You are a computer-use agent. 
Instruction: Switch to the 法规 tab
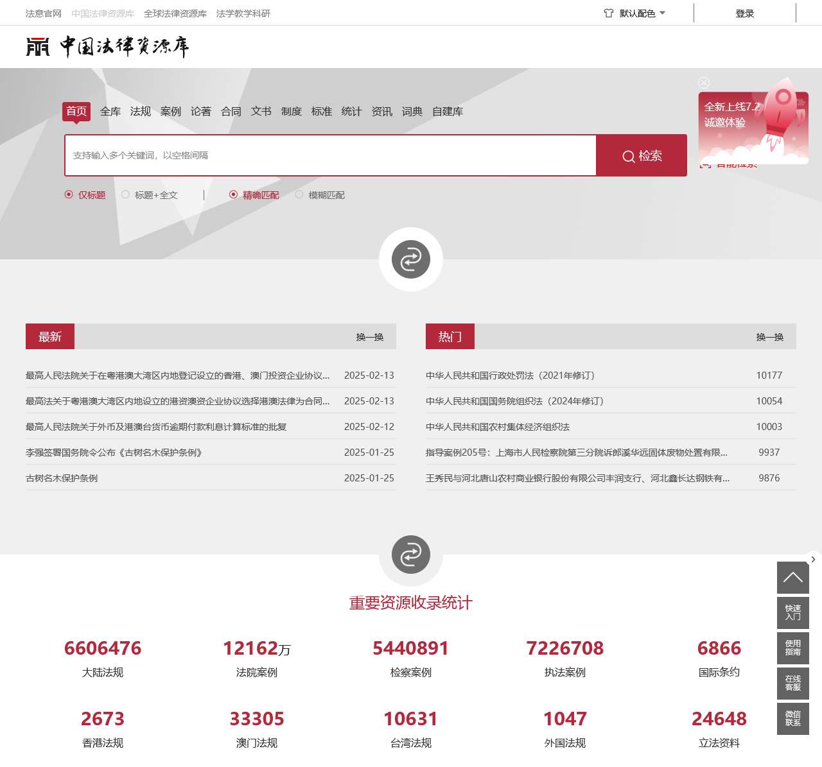pos(141,111)
